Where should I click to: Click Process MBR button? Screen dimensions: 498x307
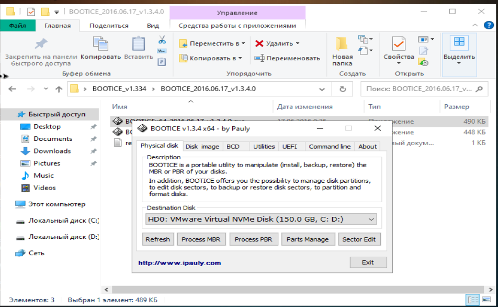[x=201, y=239]
